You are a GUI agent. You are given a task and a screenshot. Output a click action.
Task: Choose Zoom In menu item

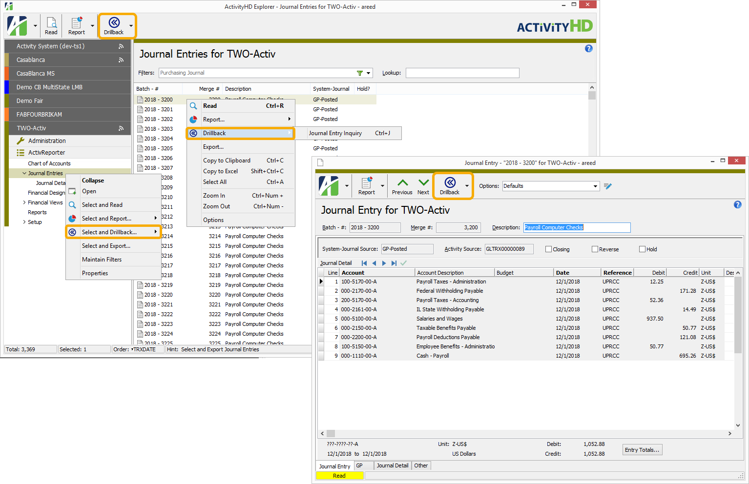(241, 196)
